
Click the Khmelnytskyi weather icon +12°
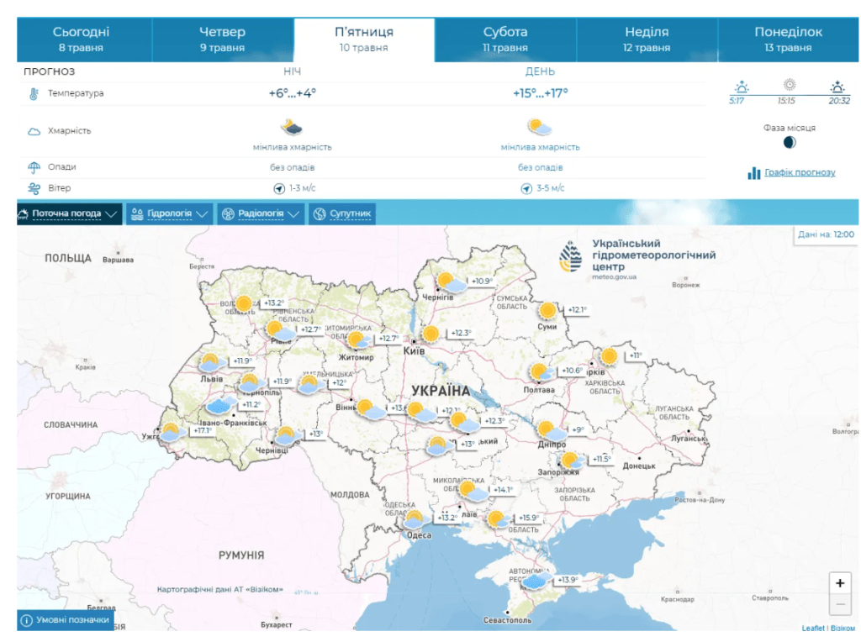pyautogui.click(x=311, y=383)
